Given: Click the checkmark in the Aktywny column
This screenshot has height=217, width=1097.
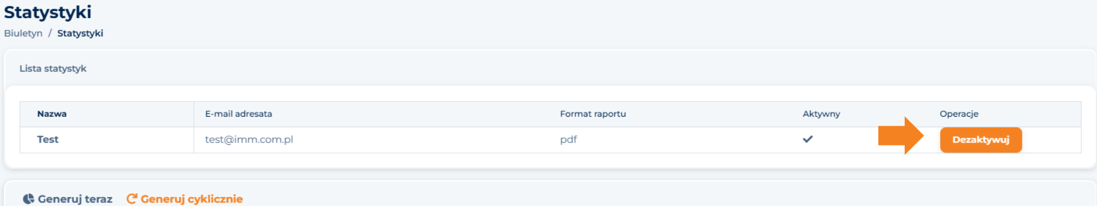Looking at the screenshot, I should 808,139.
